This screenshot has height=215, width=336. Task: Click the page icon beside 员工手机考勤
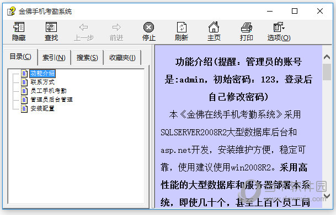tap(24, 91)
